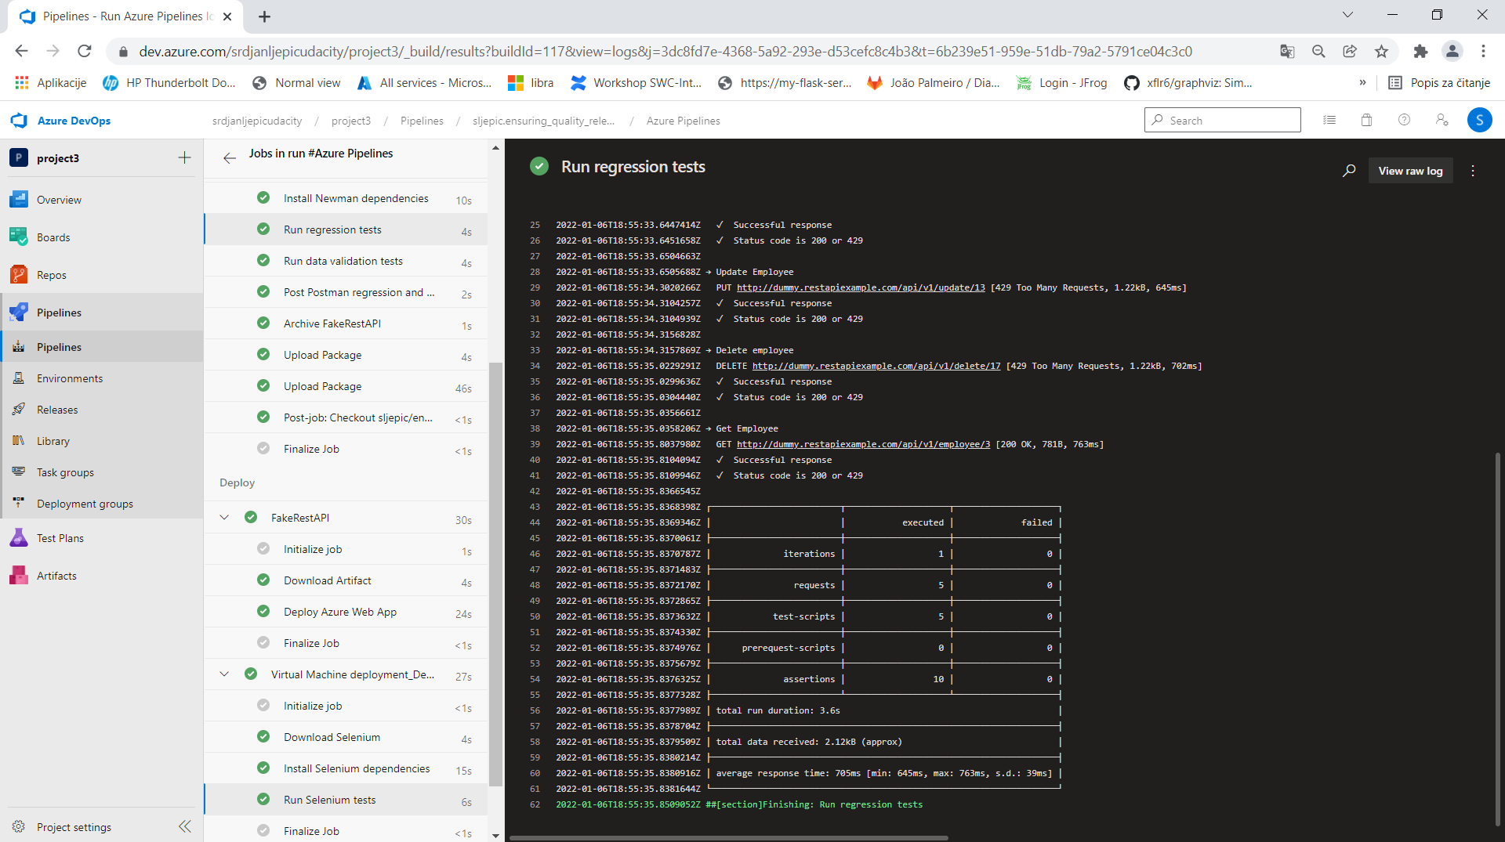
Task: Collapse the Virtual Machine deployment stage
Action: click(x=224, y=674)
